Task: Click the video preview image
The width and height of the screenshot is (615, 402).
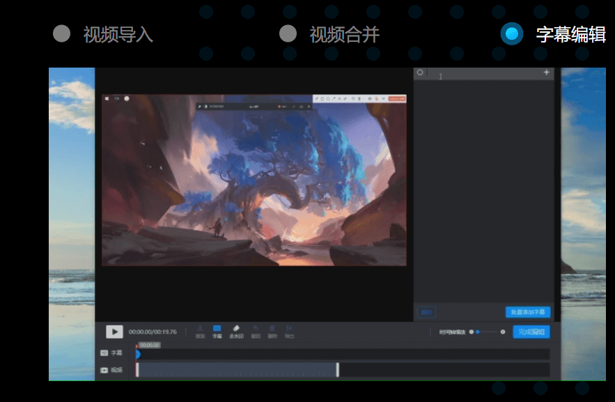Action: point(254,180)
